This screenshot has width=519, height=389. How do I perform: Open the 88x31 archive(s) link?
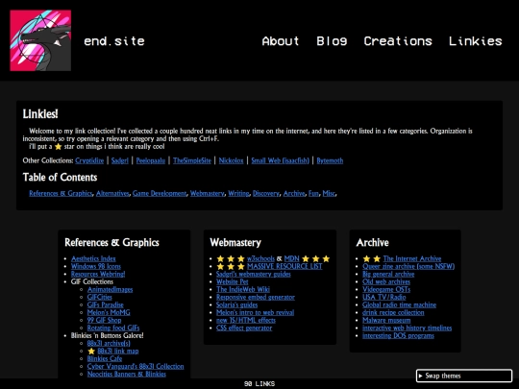(109, 343)
